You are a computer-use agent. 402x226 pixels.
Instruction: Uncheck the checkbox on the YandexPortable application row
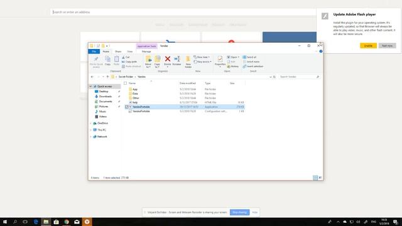(x=127, y=107)
